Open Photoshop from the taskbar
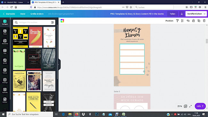The height and width of the screenshot is (117, 208). click(x=97, y=114)
